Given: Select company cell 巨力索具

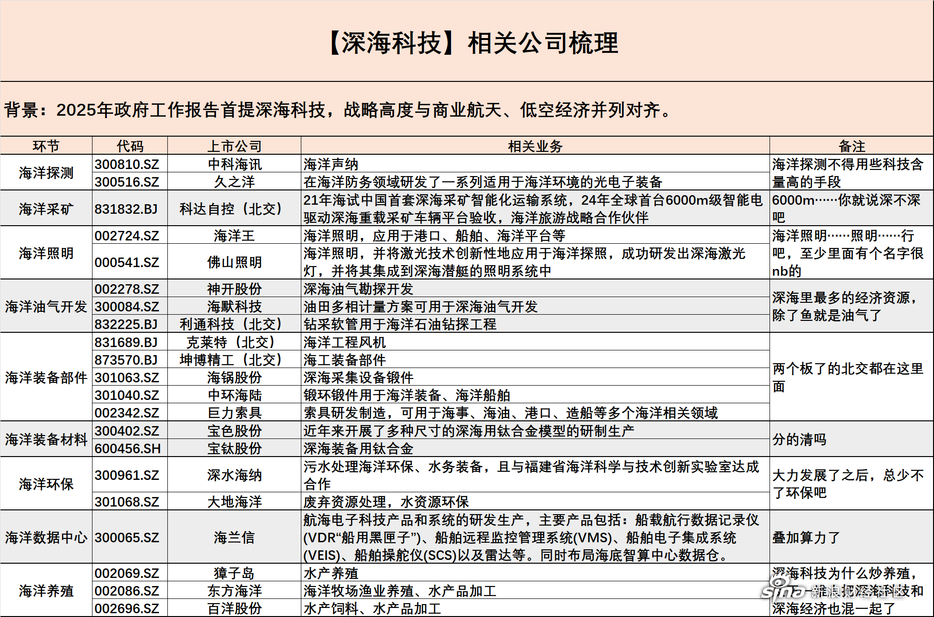Looking at the screenshot, I should coord(234,412).
